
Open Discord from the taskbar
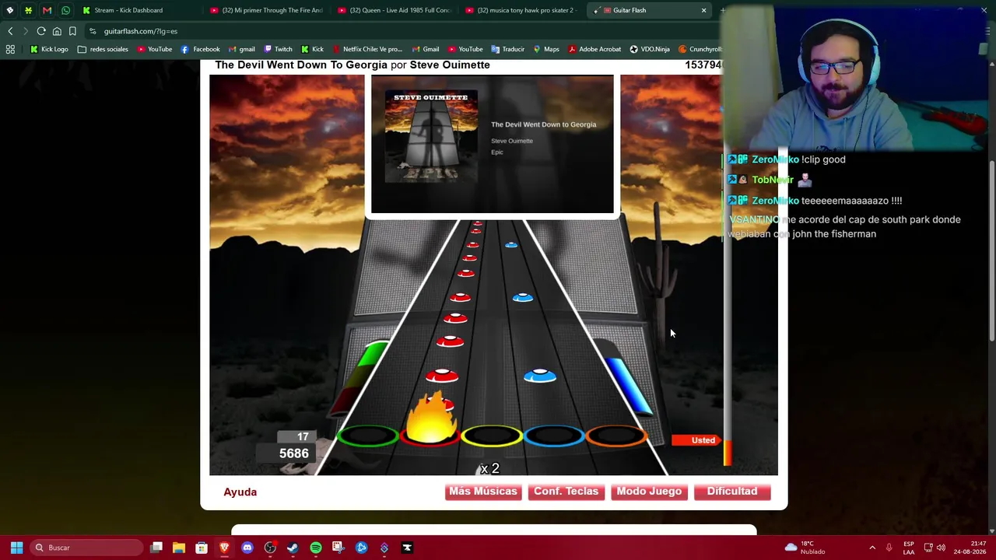click(x=247, y=548)
